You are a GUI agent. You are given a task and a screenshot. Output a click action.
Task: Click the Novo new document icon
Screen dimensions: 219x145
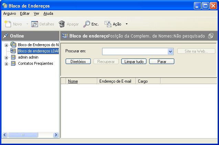[8, 24]
